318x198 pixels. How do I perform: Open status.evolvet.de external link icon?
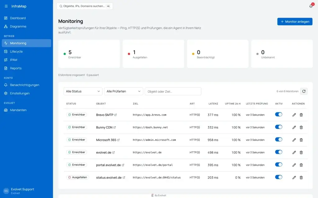pyautogui.click(x=124, y=177)
